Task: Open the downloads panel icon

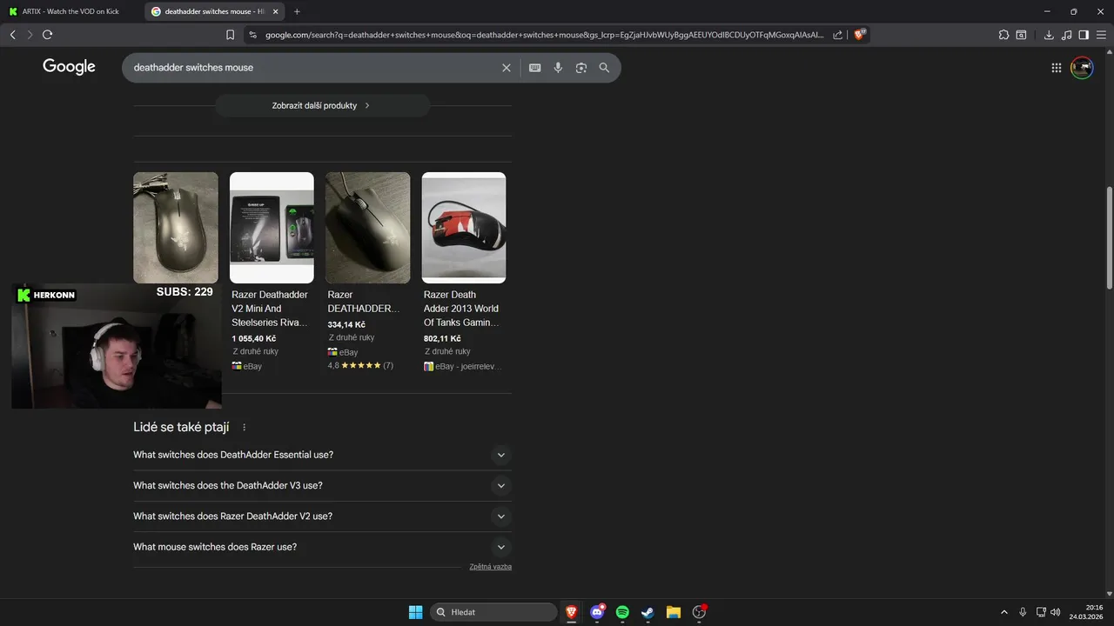Action: (1049, 35)
